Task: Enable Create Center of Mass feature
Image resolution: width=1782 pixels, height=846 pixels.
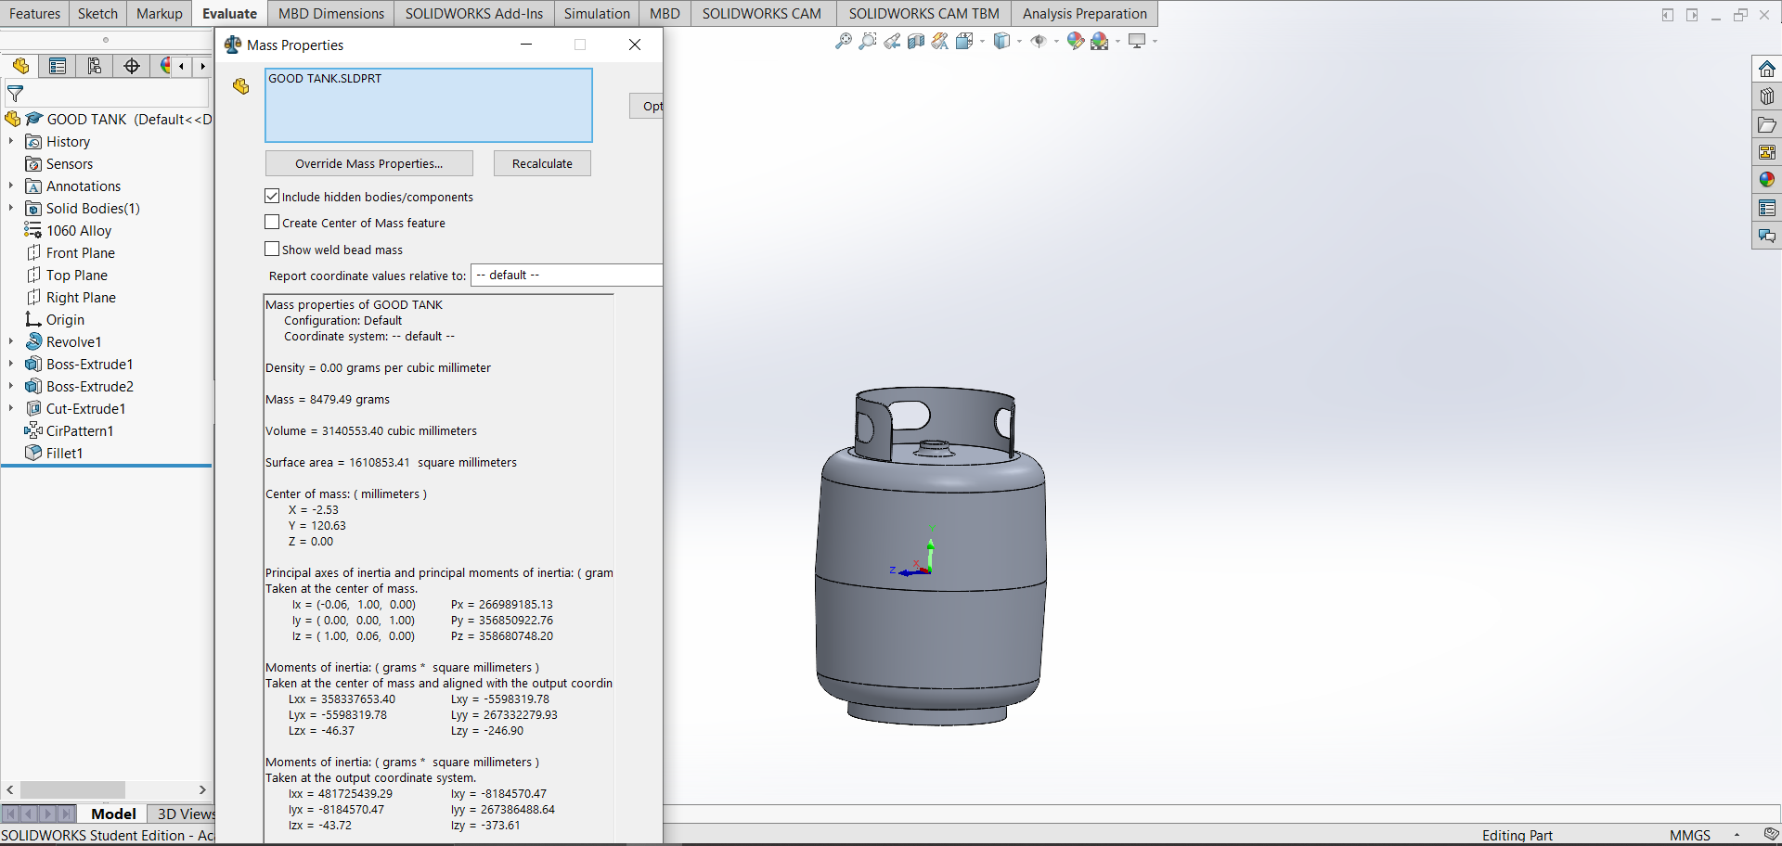Action: point(272,222)
